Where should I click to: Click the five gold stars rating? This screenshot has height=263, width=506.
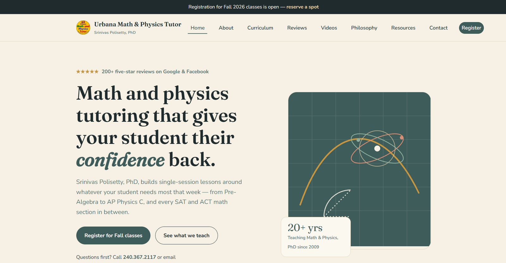click(x=87, y=72)
